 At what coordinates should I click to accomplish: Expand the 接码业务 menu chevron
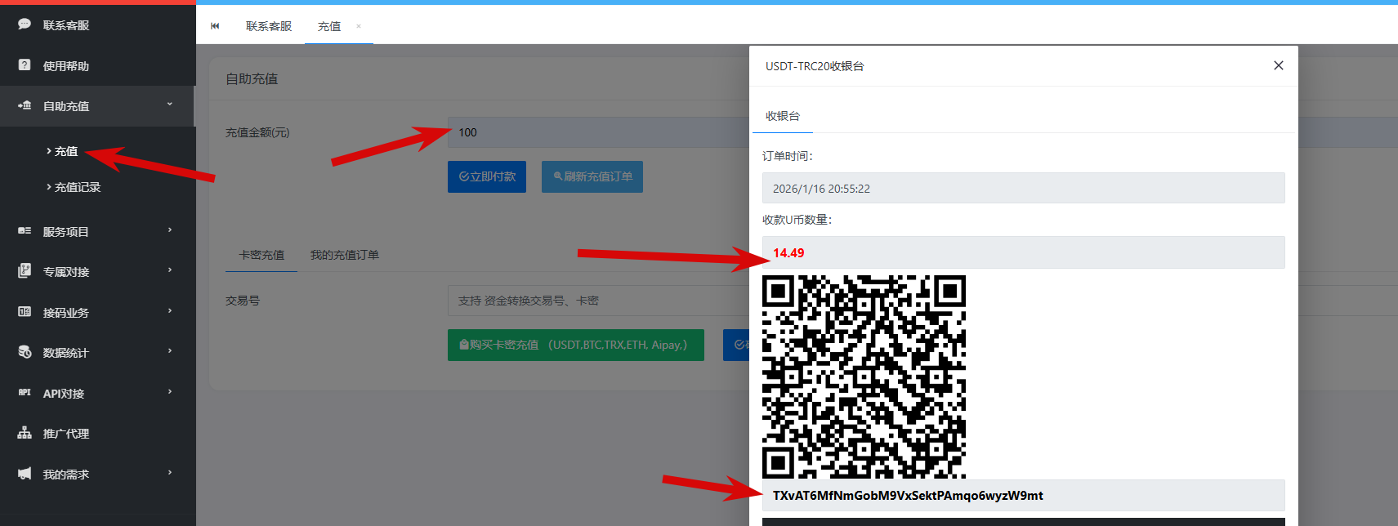[170, 311]
